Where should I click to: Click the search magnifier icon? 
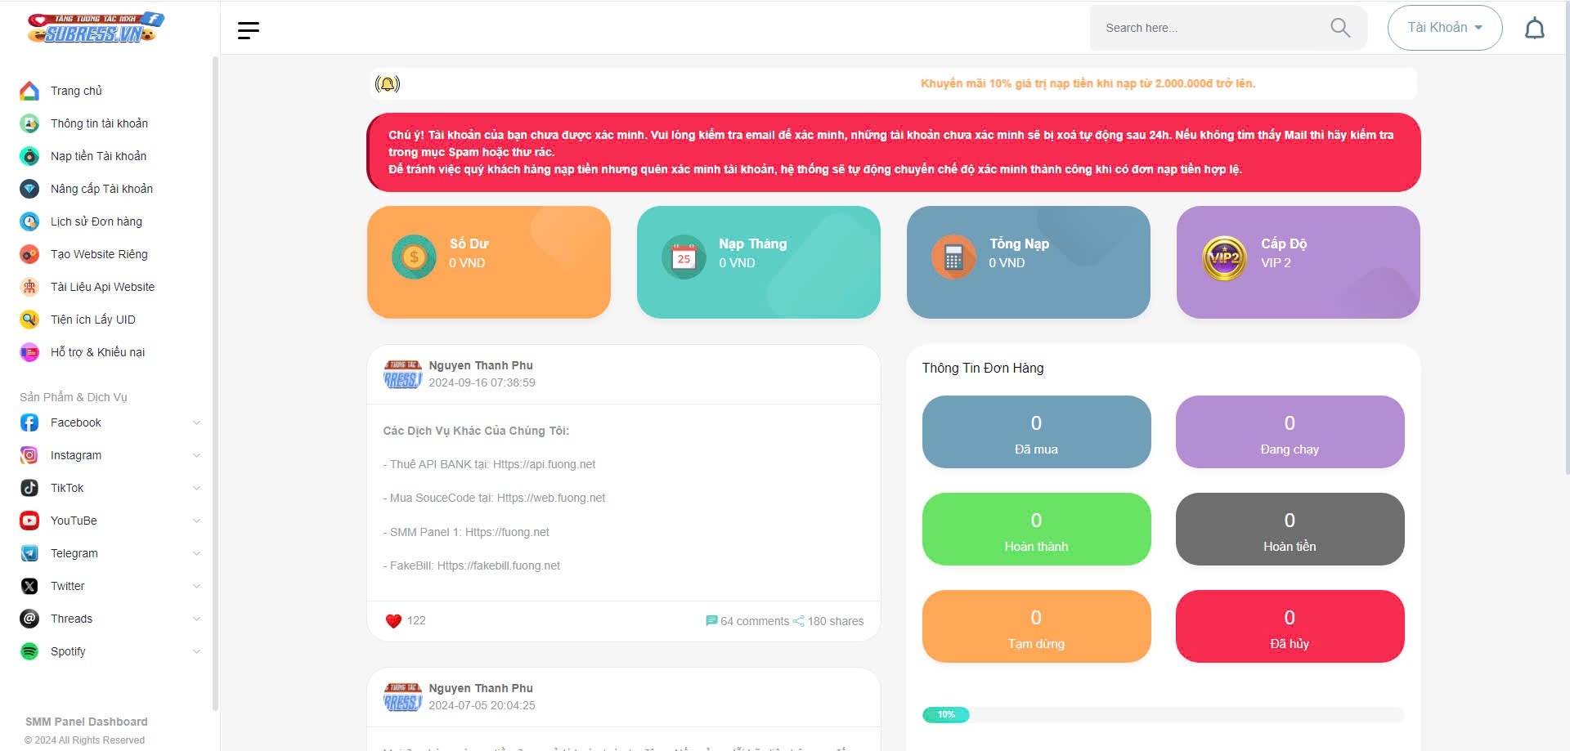pos(1339,28)
